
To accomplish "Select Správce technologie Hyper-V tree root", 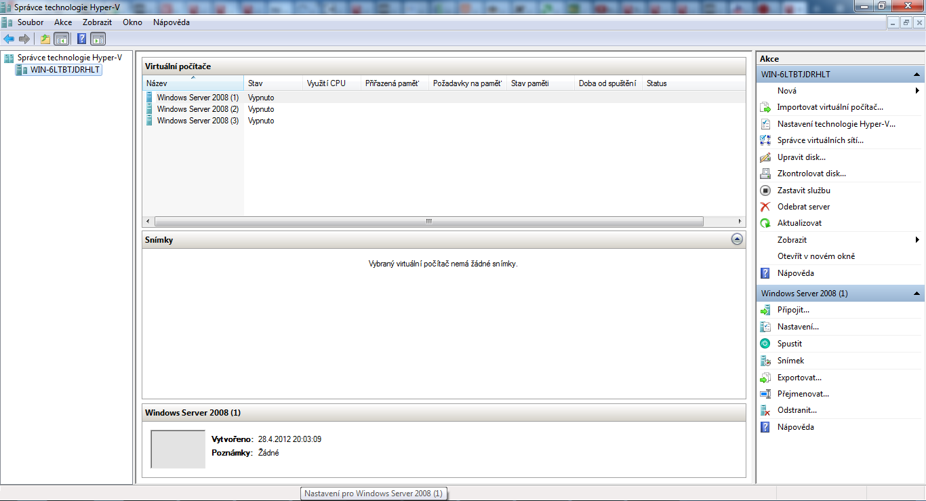I will click(70, 58).
